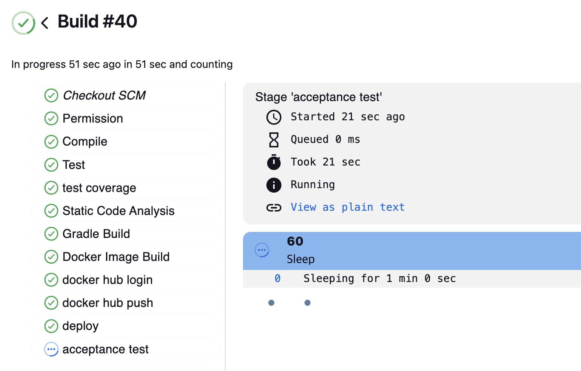Click the hourglass Queued icon

click(x=274, y=140)
